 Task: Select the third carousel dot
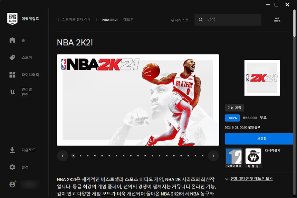(x=88, y=155)
